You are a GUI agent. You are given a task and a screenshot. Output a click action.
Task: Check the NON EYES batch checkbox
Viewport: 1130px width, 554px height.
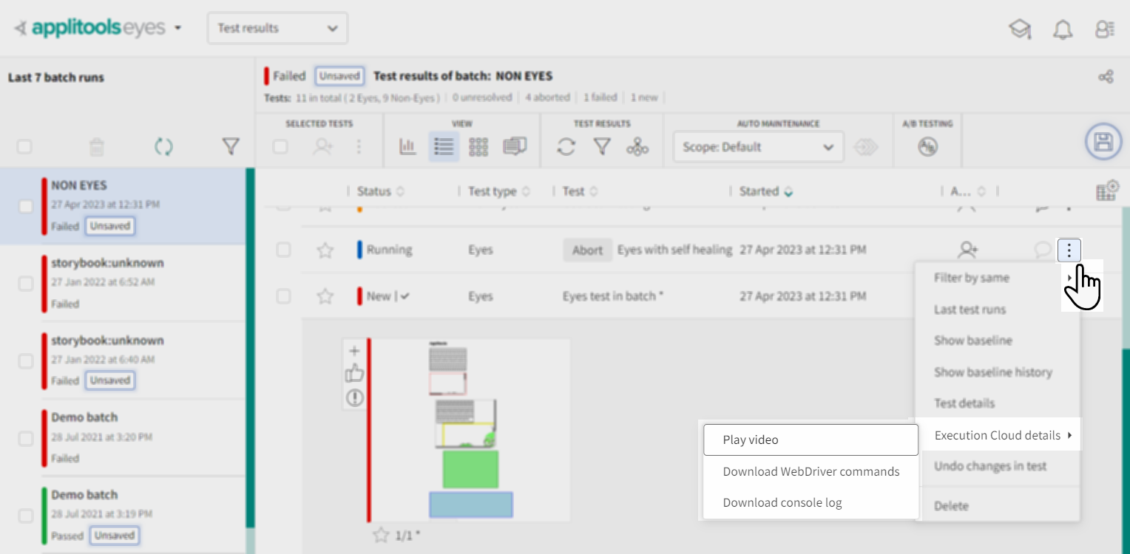tap(26, 206)
